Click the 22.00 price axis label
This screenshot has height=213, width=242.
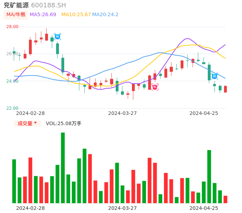[x=12, y=108]
